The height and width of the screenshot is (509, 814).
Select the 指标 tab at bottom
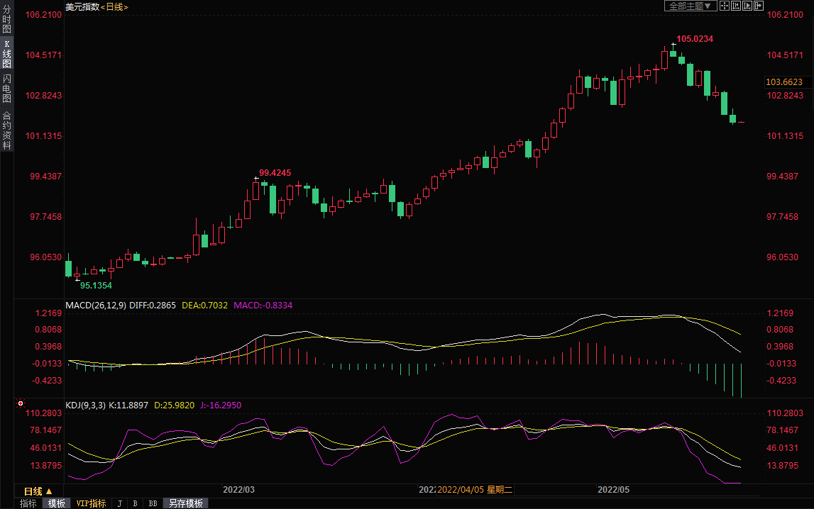[28, 503]
